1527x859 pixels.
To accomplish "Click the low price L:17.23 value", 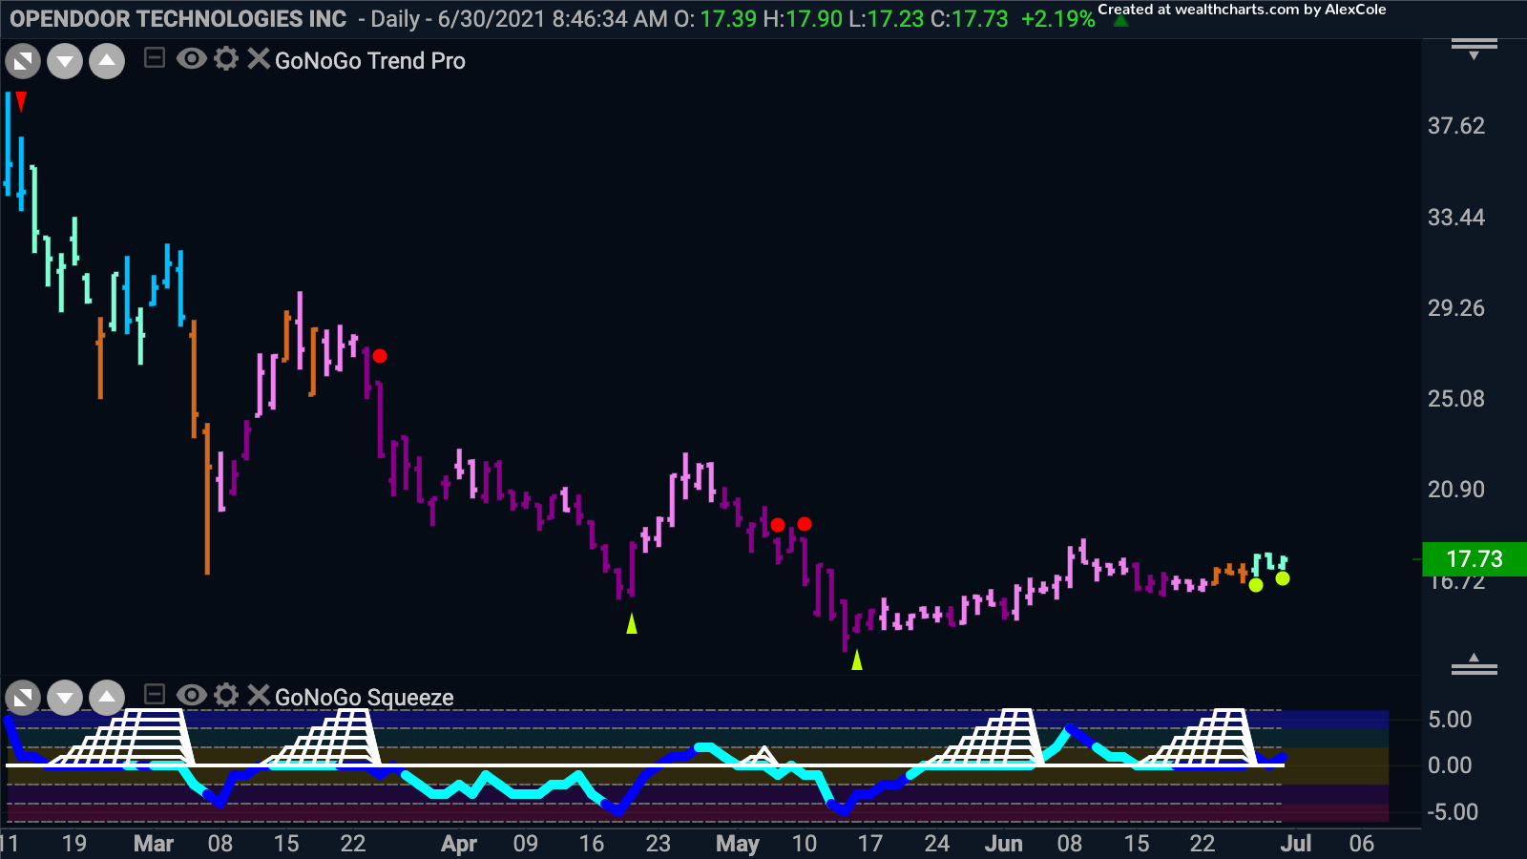I will (887, 19).
